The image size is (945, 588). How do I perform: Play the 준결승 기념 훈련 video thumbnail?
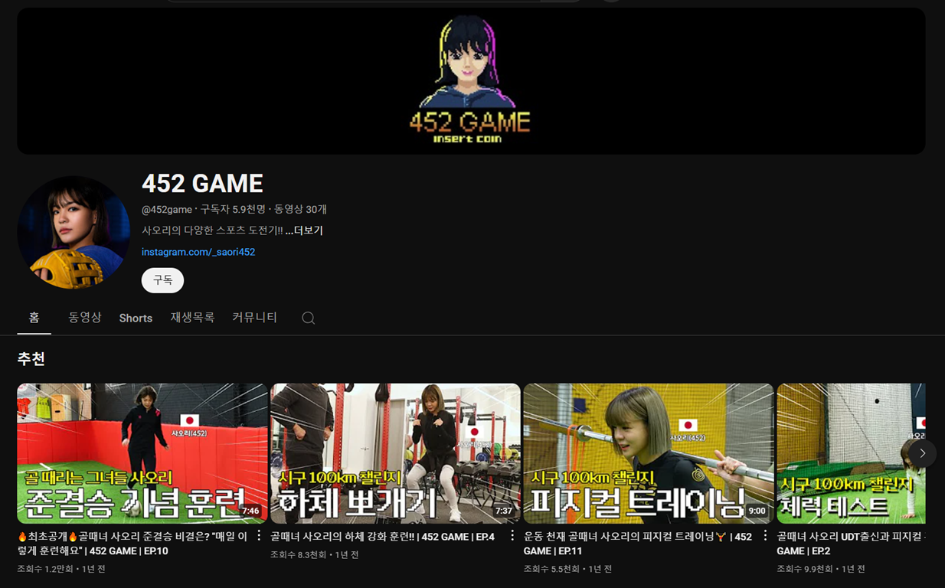(x=142, y=453)
